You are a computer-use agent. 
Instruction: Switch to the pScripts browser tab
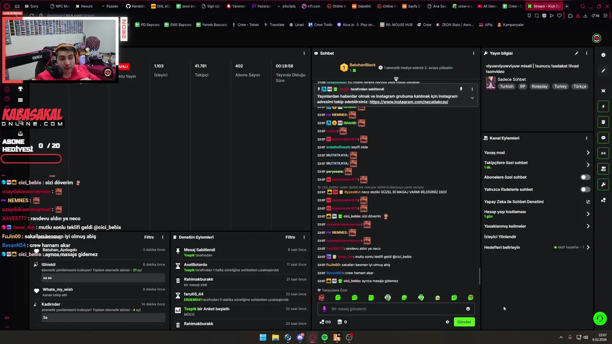pyautogui.click(x=286, y=6)
